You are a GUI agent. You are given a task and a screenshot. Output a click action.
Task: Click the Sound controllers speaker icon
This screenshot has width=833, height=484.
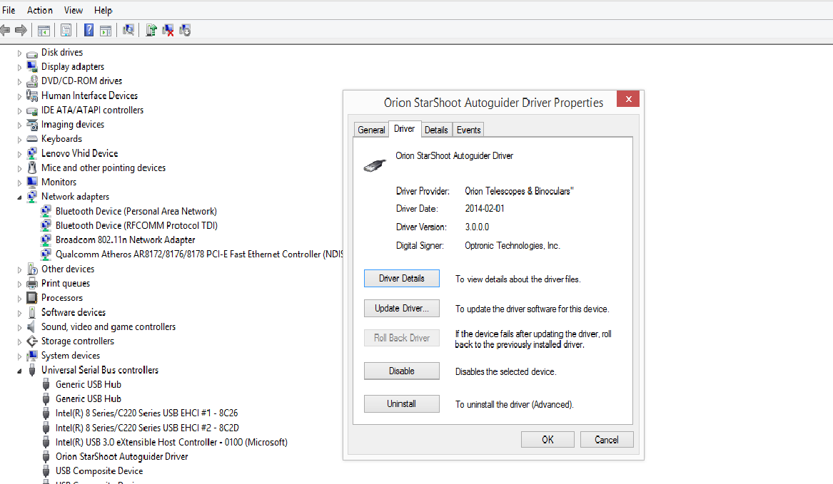(31, 327)
